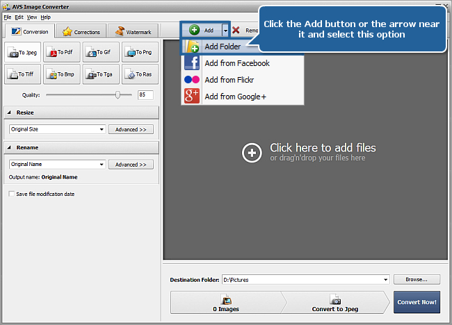Screen dimensions: 452x325
Task: Open the File menu
Action: [x=7, y=17]
